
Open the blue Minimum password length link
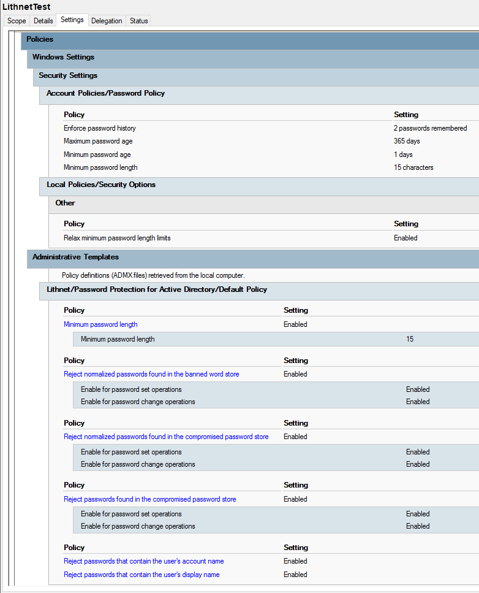pos(100,324)
